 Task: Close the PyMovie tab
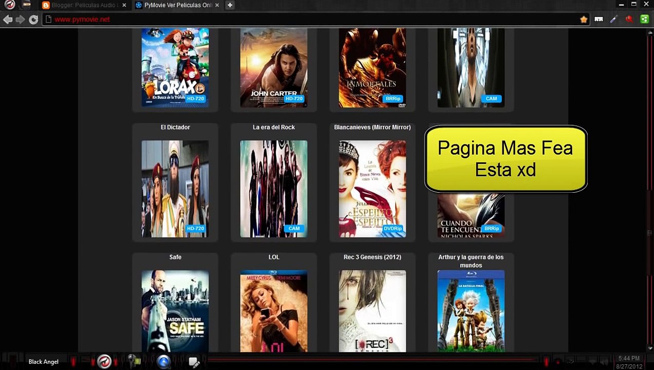pos(217,5)
